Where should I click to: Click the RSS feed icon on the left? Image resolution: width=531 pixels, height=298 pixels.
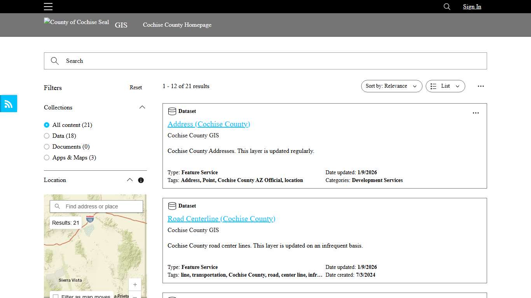(9, 104)
